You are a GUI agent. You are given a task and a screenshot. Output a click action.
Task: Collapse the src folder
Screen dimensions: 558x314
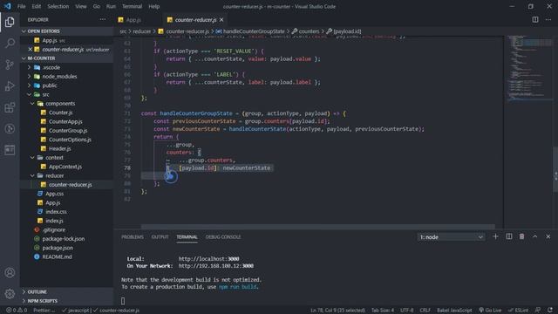[x=45, y=94]
